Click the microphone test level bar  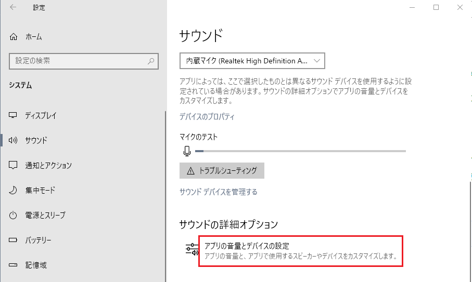tap(300, 151)
